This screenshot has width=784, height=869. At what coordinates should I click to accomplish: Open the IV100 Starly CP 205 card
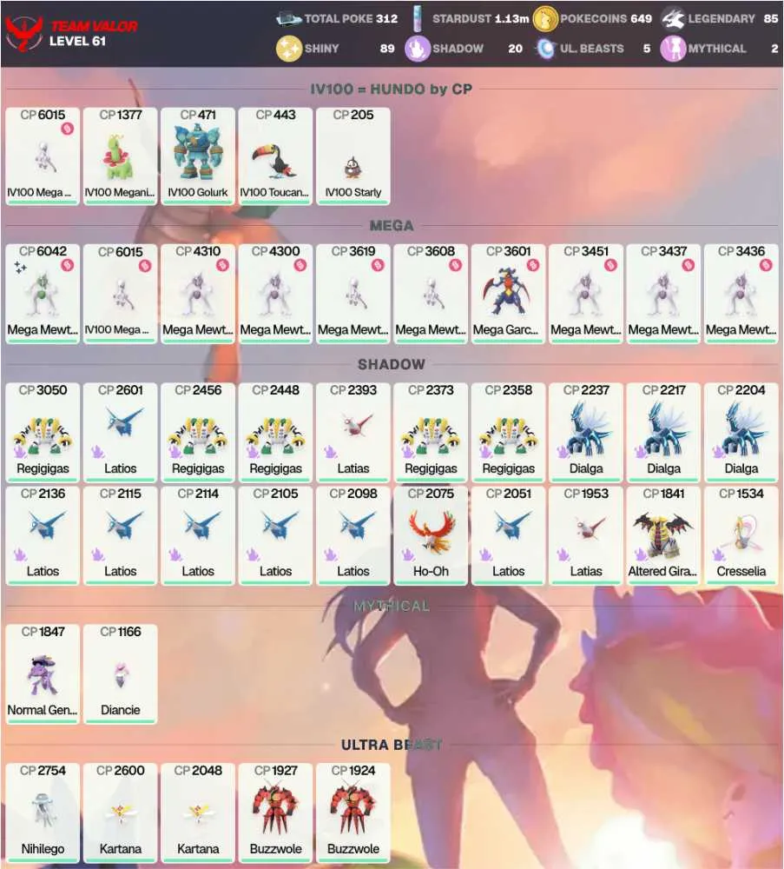pyautogui.click(x=353, y=156)
